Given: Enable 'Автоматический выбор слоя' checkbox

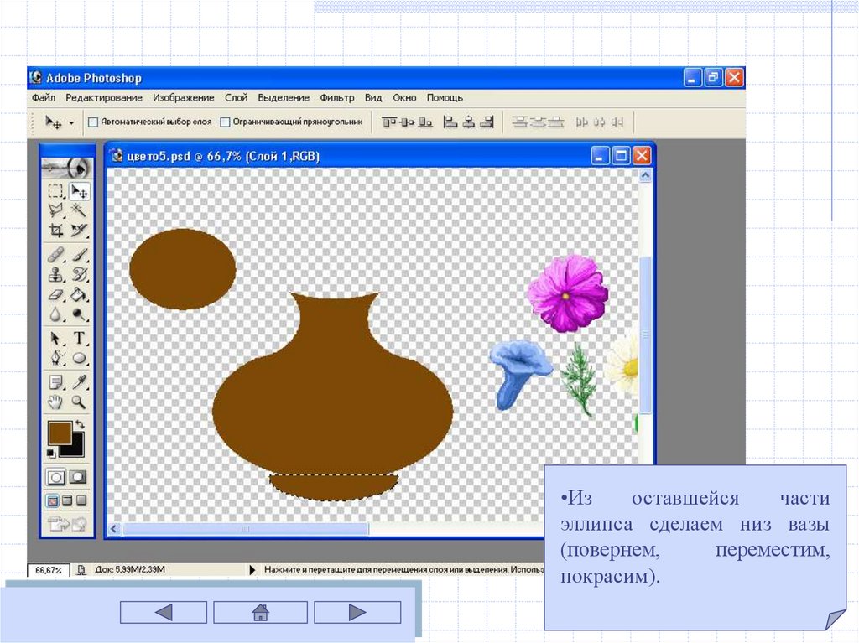Looking at the screenshot, I should coord(93,122).
